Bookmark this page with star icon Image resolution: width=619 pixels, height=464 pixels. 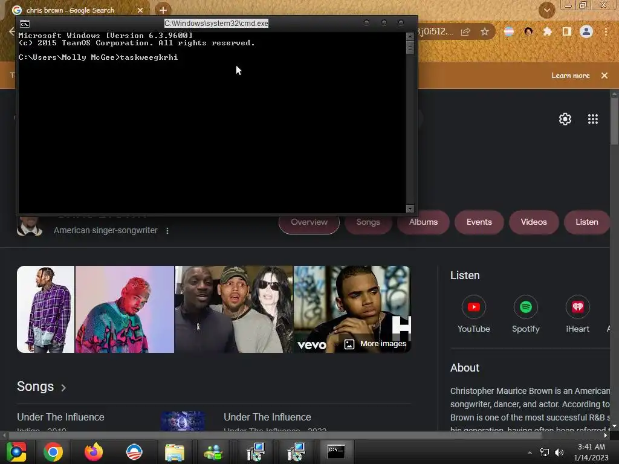tap(485, 31)
